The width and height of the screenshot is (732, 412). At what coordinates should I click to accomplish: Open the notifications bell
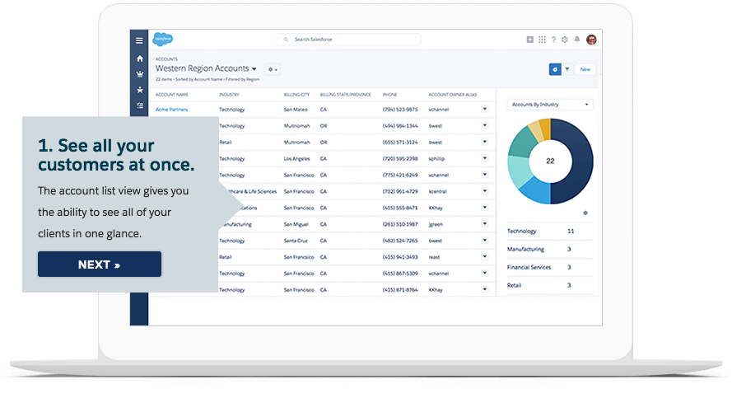coord(577,40)
